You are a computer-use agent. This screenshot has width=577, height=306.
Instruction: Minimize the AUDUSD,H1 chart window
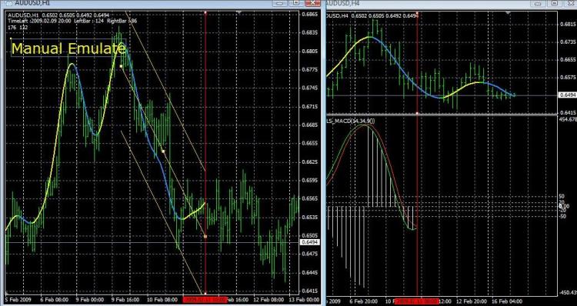coord(280,3)
